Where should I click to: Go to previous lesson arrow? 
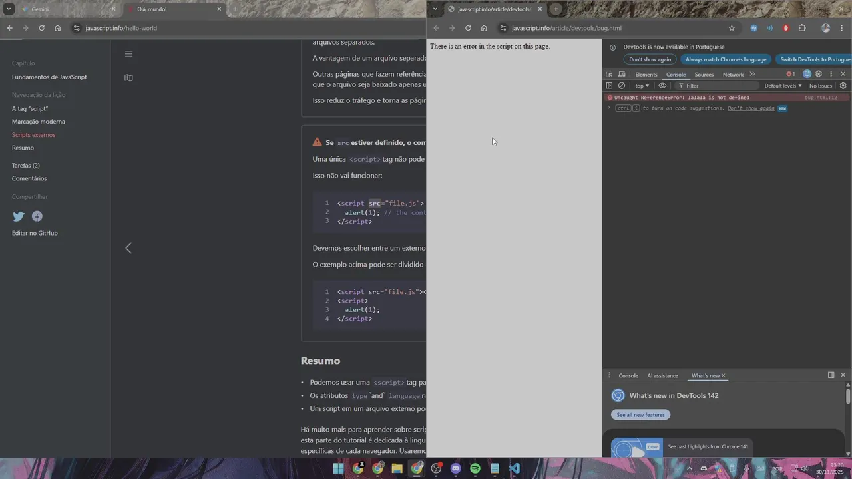pyautogui.click(x=128, y=248)
